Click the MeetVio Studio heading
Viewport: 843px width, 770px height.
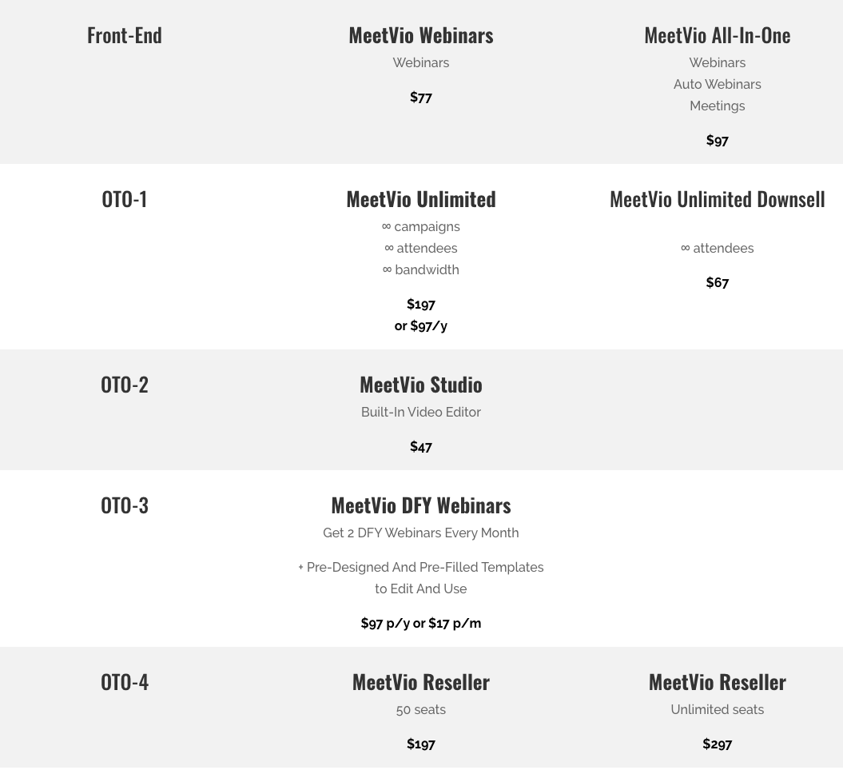click(420, 385)
